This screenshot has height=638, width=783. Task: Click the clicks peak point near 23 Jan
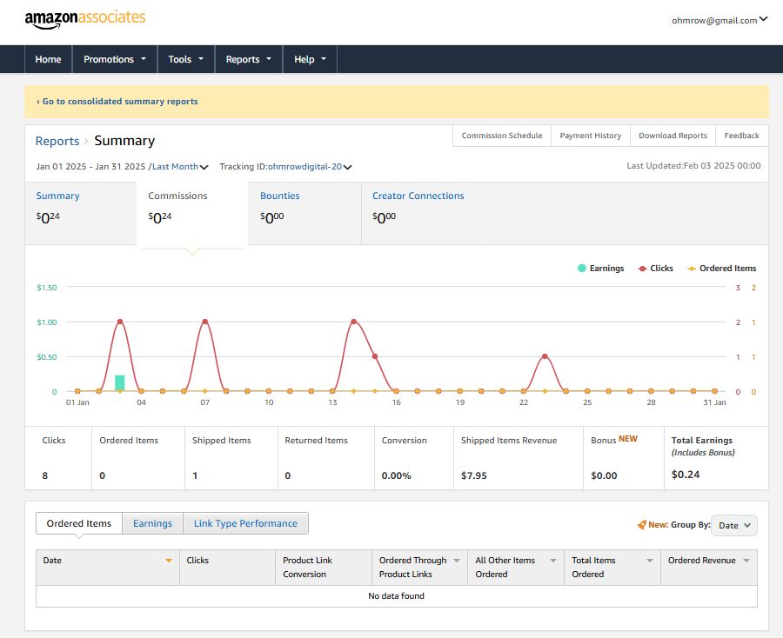pyautogui.click(x=545, y=356)
